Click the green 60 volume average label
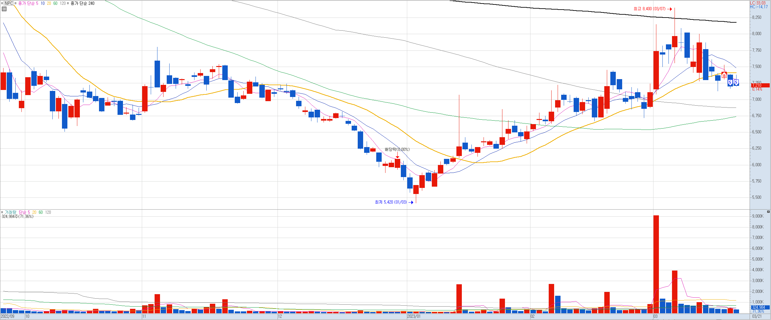 coord(41,212)
